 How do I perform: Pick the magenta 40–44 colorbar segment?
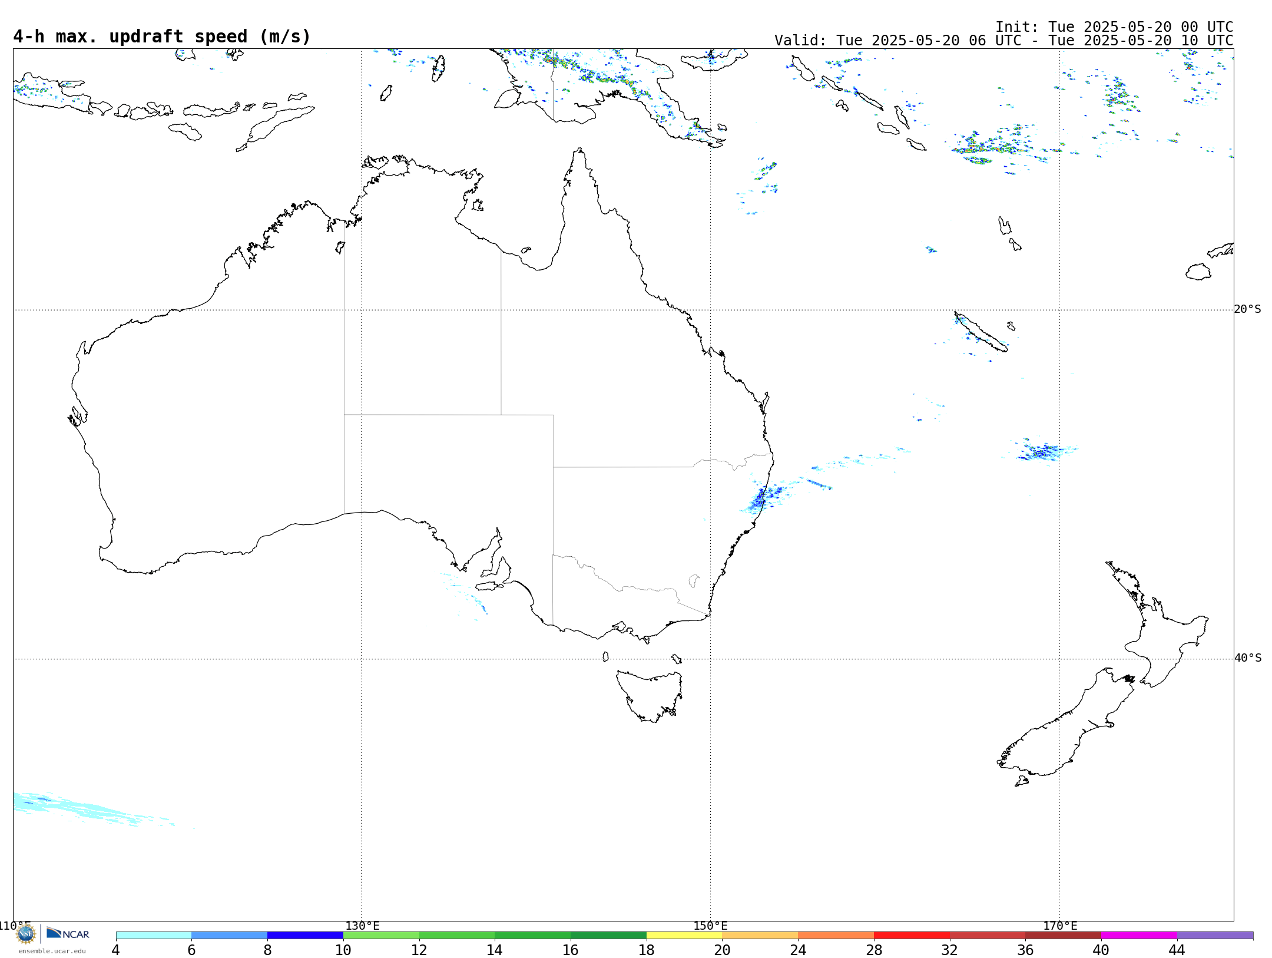click(x=1139, y=936)
